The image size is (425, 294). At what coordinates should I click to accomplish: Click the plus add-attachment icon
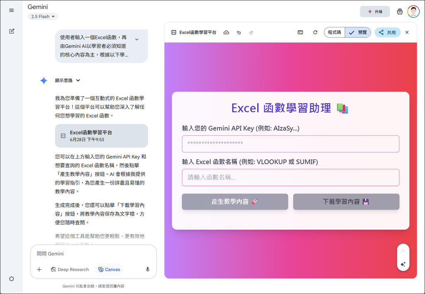click(39, 270)
